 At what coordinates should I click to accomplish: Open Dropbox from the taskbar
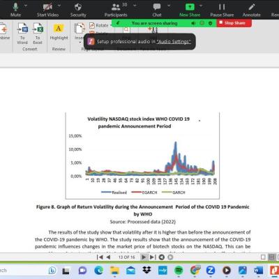click(146, 270)
